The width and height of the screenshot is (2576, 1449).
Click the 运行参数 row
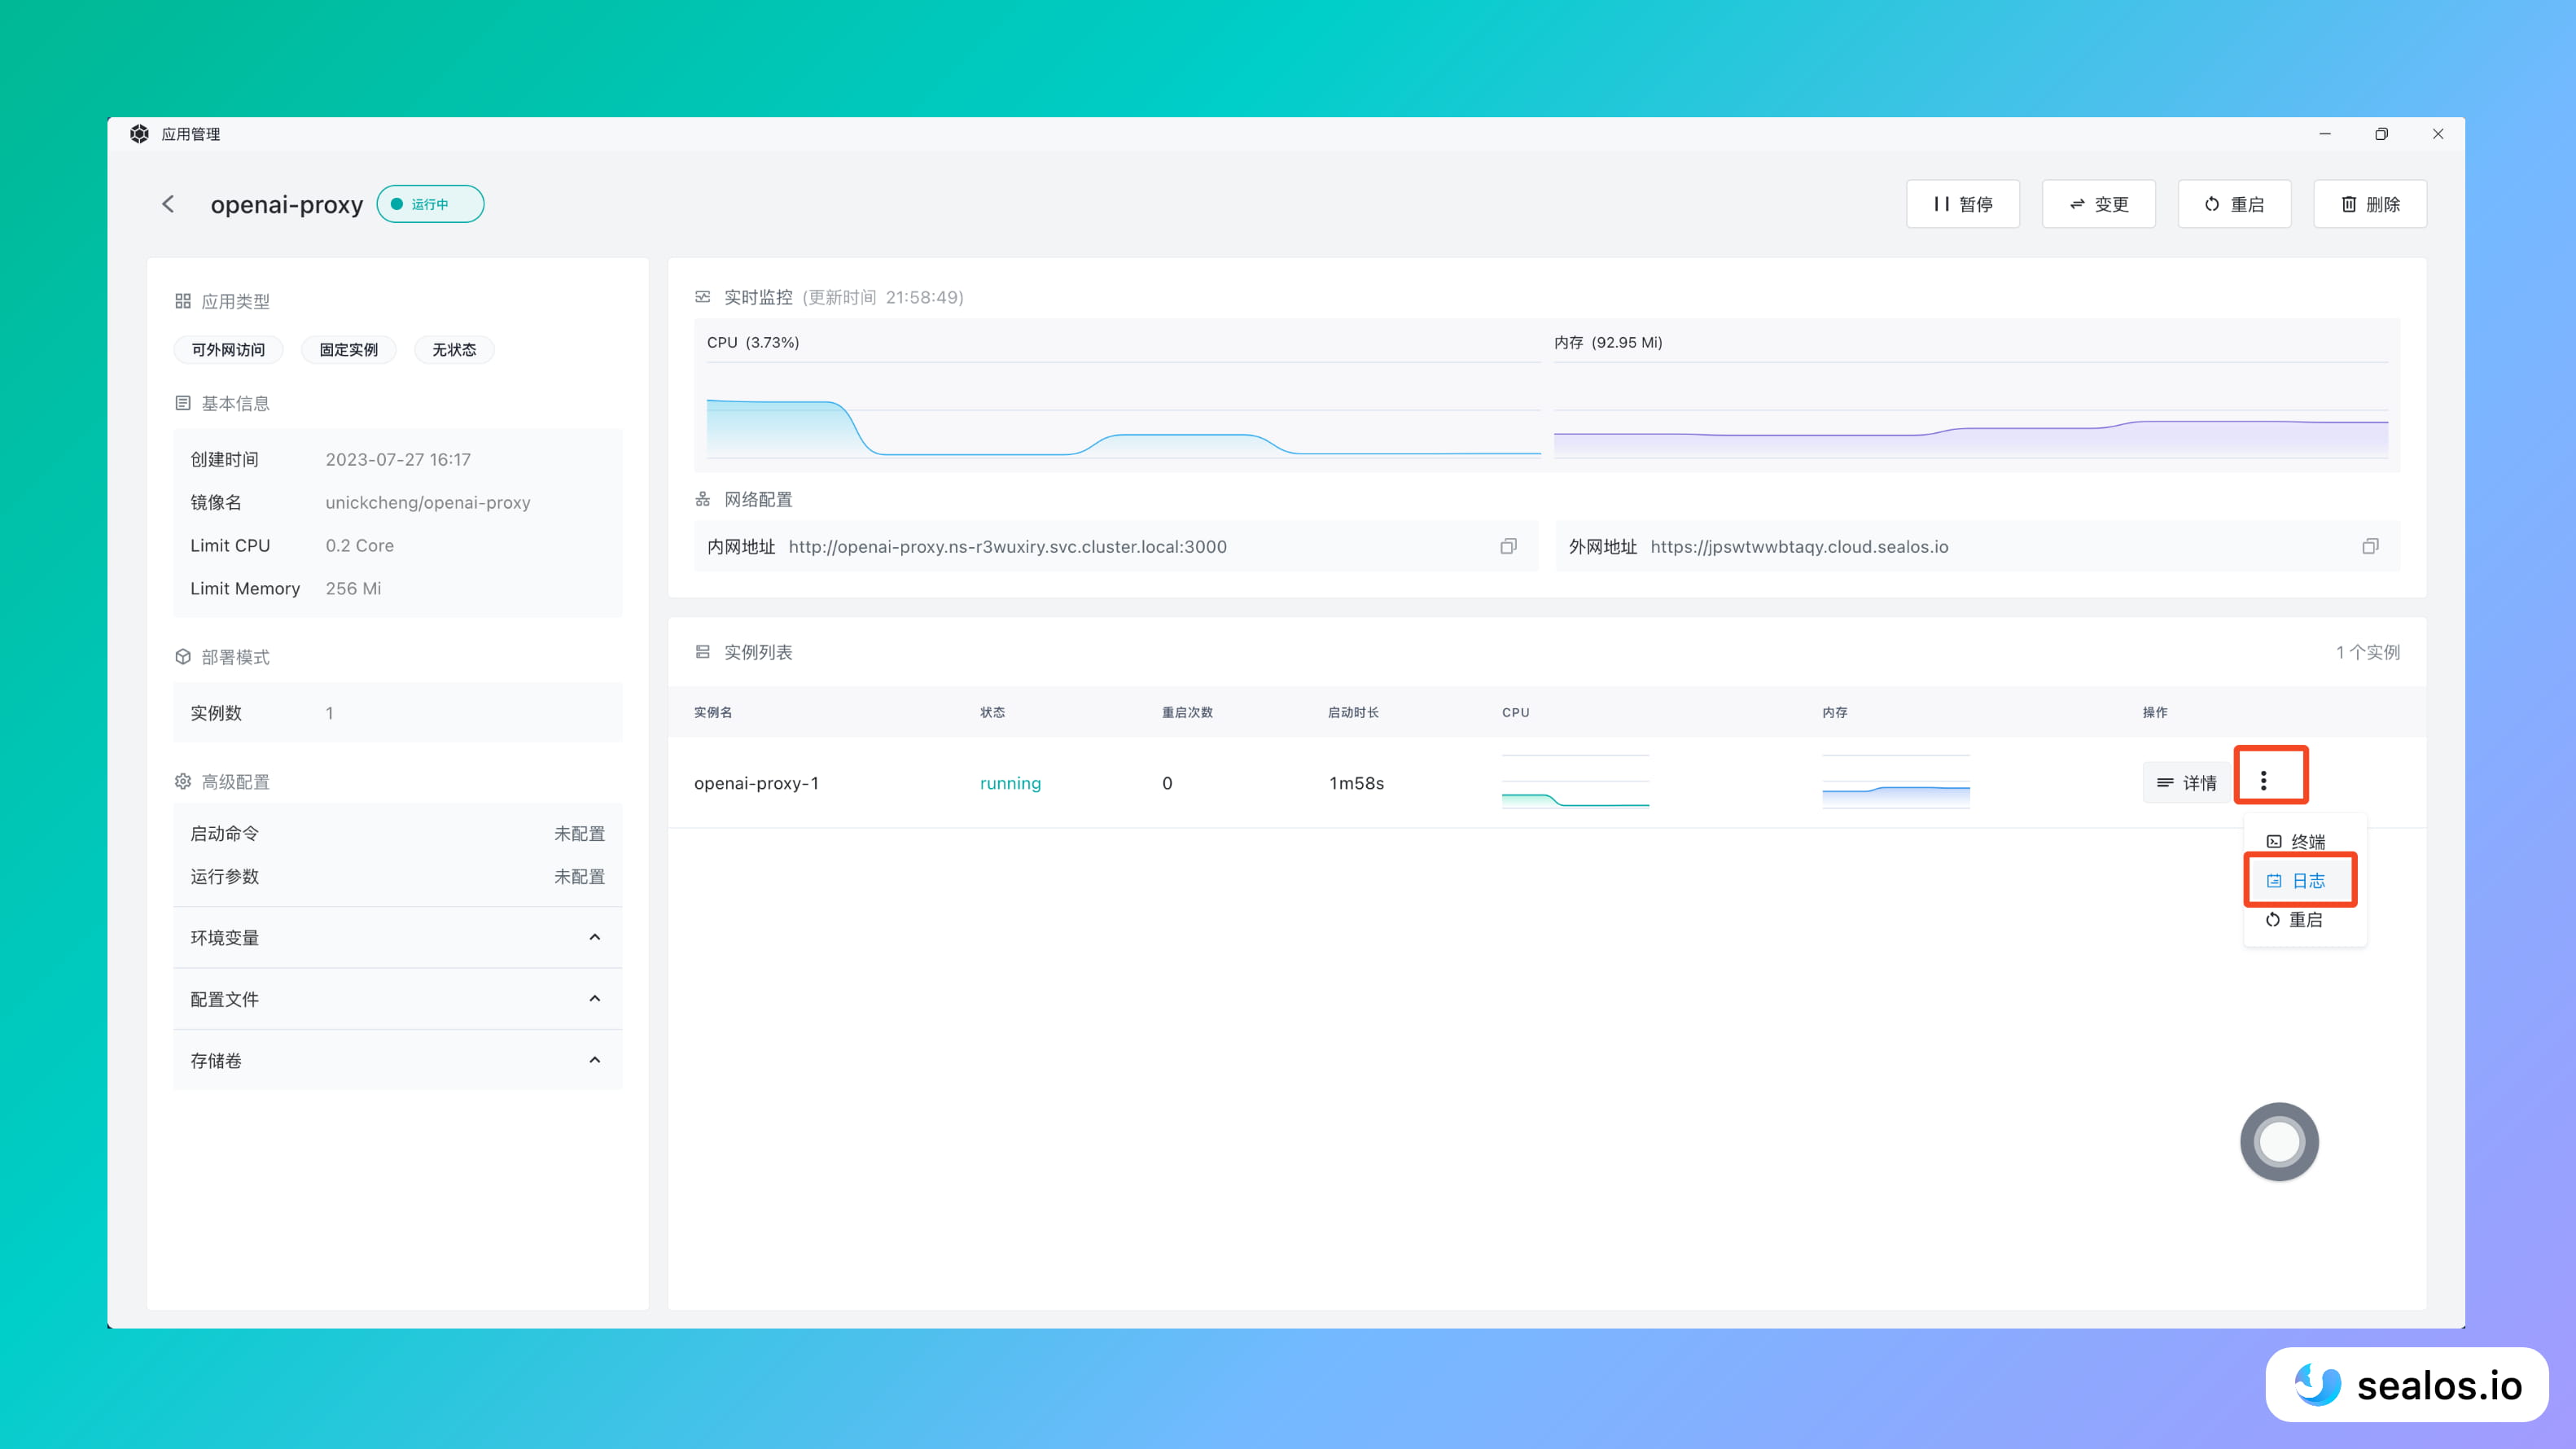click(397, 876)
